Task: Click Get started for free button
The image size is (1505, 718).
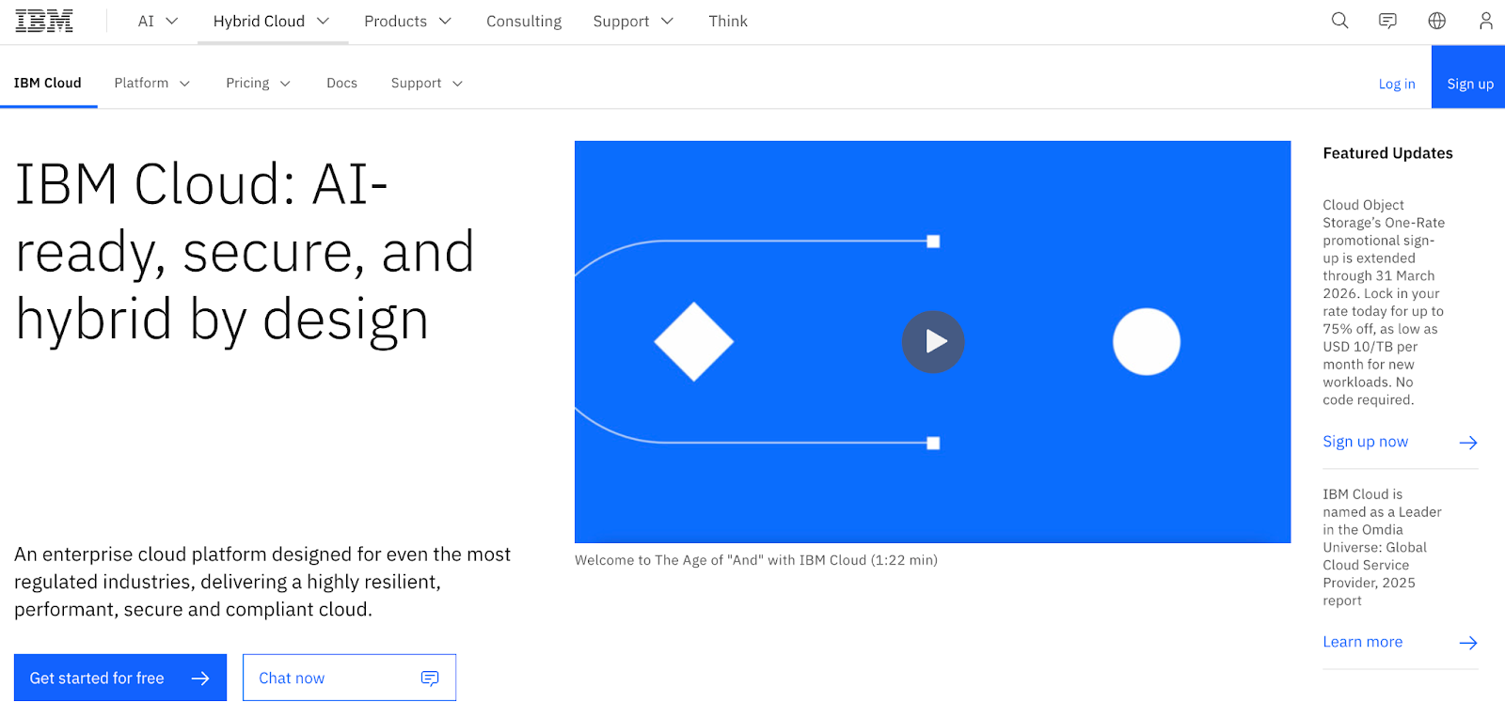Action: (120, 678)
